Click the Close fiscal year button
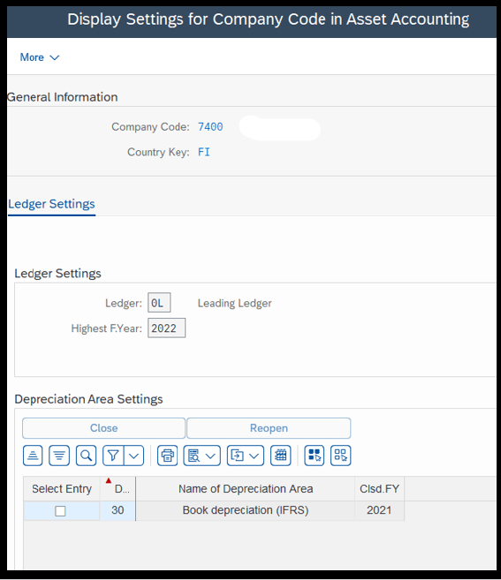This screenshot has height=580, width=501. click(x=103, y=428)
